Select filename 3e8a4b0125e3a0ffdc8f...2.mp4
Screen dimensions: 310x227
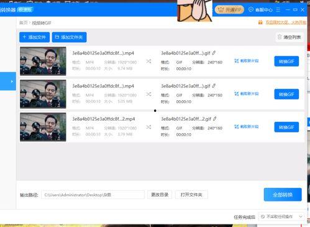coord(104,119)
